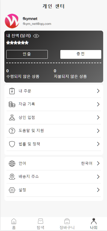Click the 자금 기록 coins icon

pyautogui.click(x=12, y=104)
